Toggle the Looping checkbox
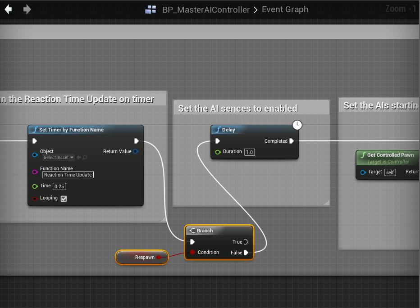The image size is (420, 308). click(64, 199)
